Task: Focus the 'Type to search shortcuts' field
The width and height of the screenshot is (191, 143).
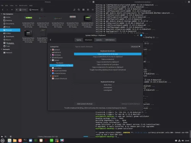Action: pos(102,47)
